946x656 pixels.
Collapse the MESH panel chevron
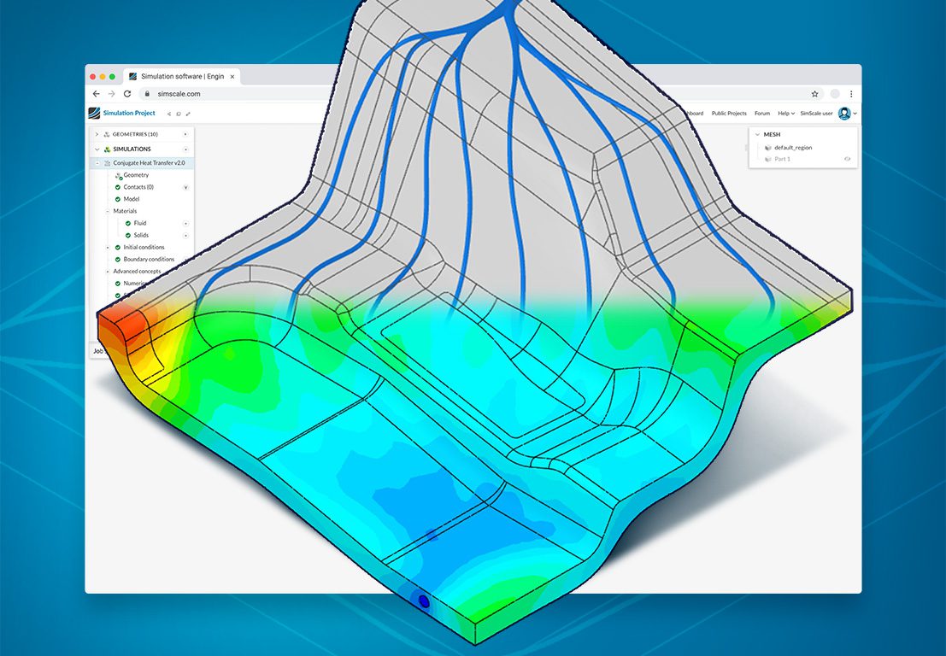(x=757, y=134)
